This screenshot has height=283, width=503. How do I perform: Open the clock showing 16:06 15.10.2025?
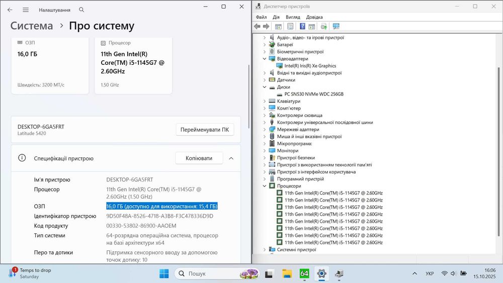click(484, 273)
